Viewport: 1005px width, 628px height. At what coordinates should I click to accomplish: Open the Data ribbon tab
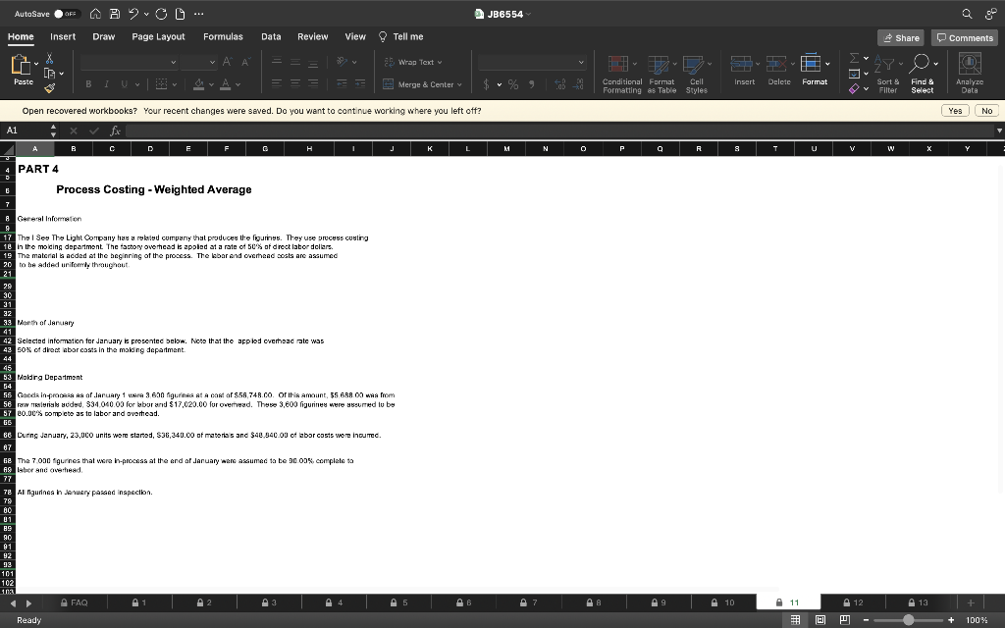(x=271, y=36)
